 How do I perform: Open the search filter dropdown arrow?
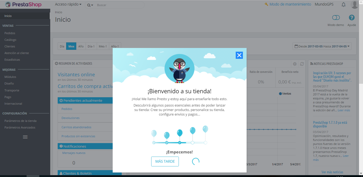point(92,5)
